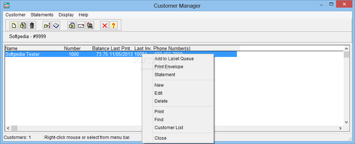The height and width of the screenshot is (144, 355).
Task: Maximize the Customer Manager window
Action: click(x=331, y=4)
